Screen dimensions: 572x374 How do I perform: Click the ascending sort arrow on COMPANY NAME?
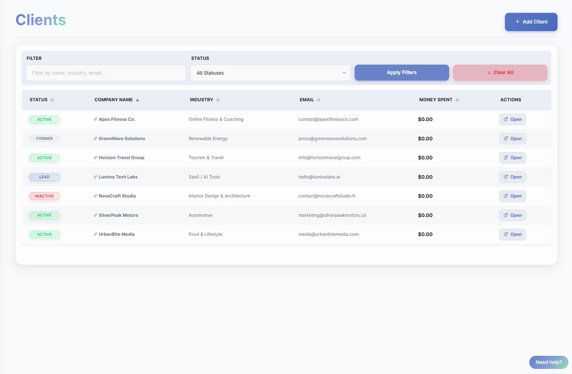[137, 99]
